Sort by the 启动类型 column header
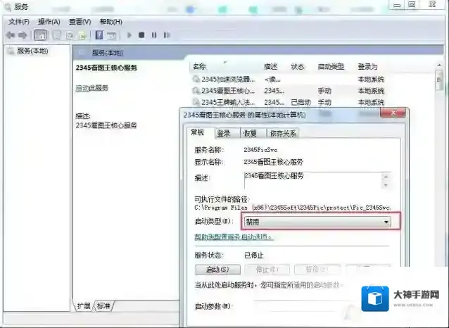 [331, 67]
